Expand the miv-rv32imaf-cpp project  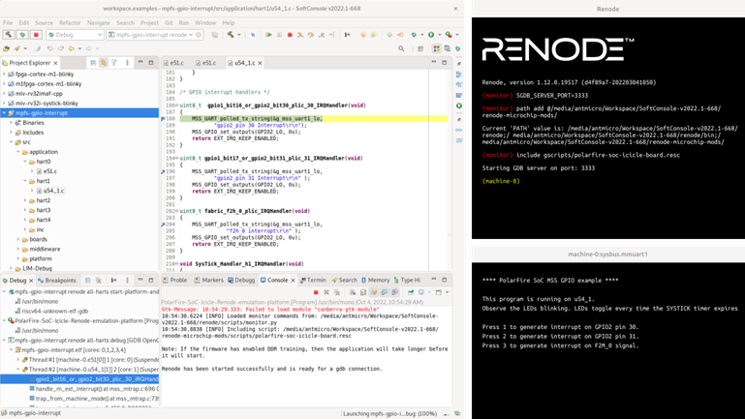[4, 94]
